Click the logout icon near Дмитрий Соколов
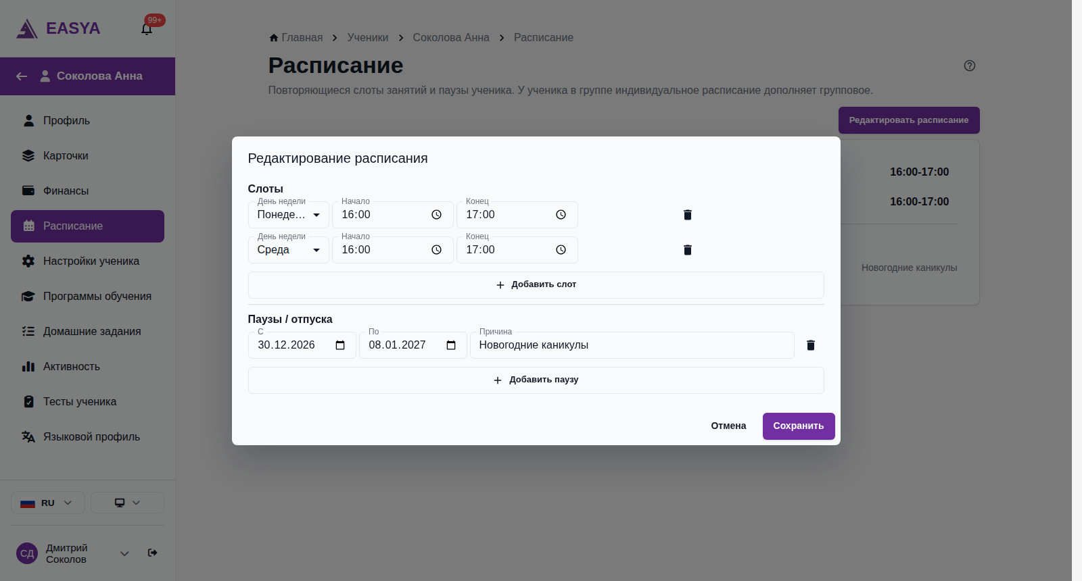This screenshot has width=1082, height=581. (153, 553)
